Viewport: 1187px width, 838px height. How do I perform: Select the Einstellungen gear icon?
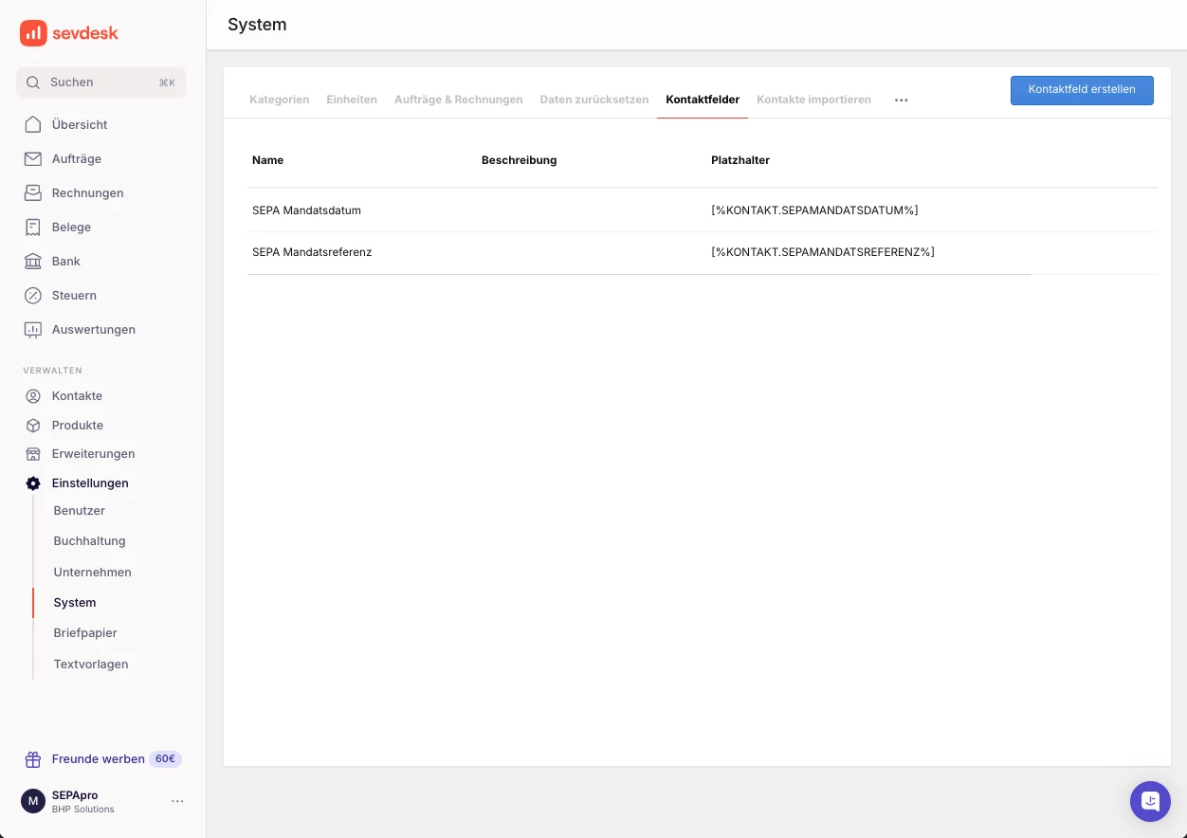point(32,483)
